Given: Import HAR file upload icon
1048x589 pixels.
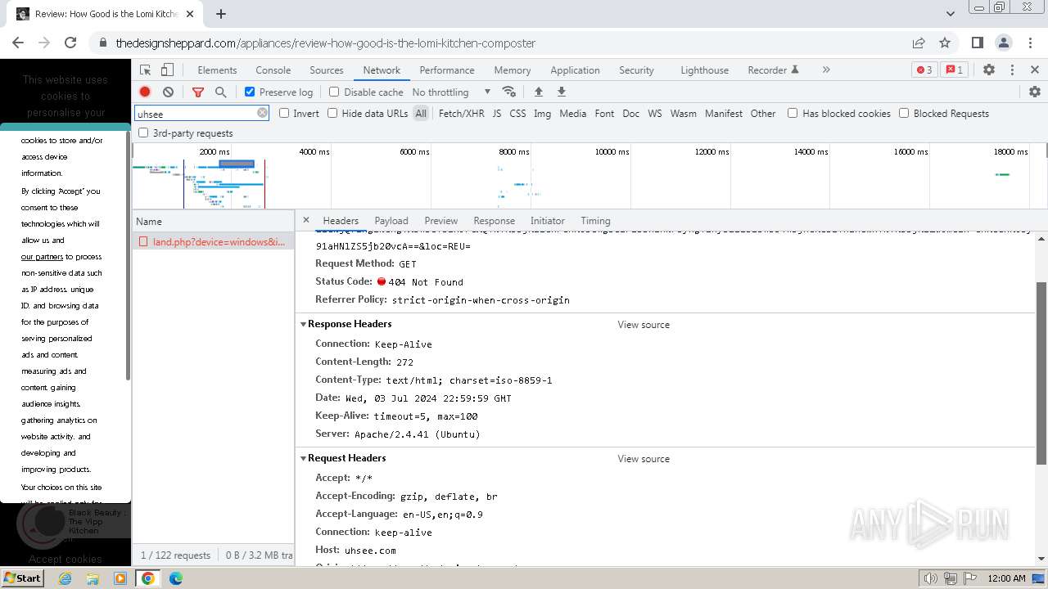Looking at the screenshot, I should click(x=538, y=92).
